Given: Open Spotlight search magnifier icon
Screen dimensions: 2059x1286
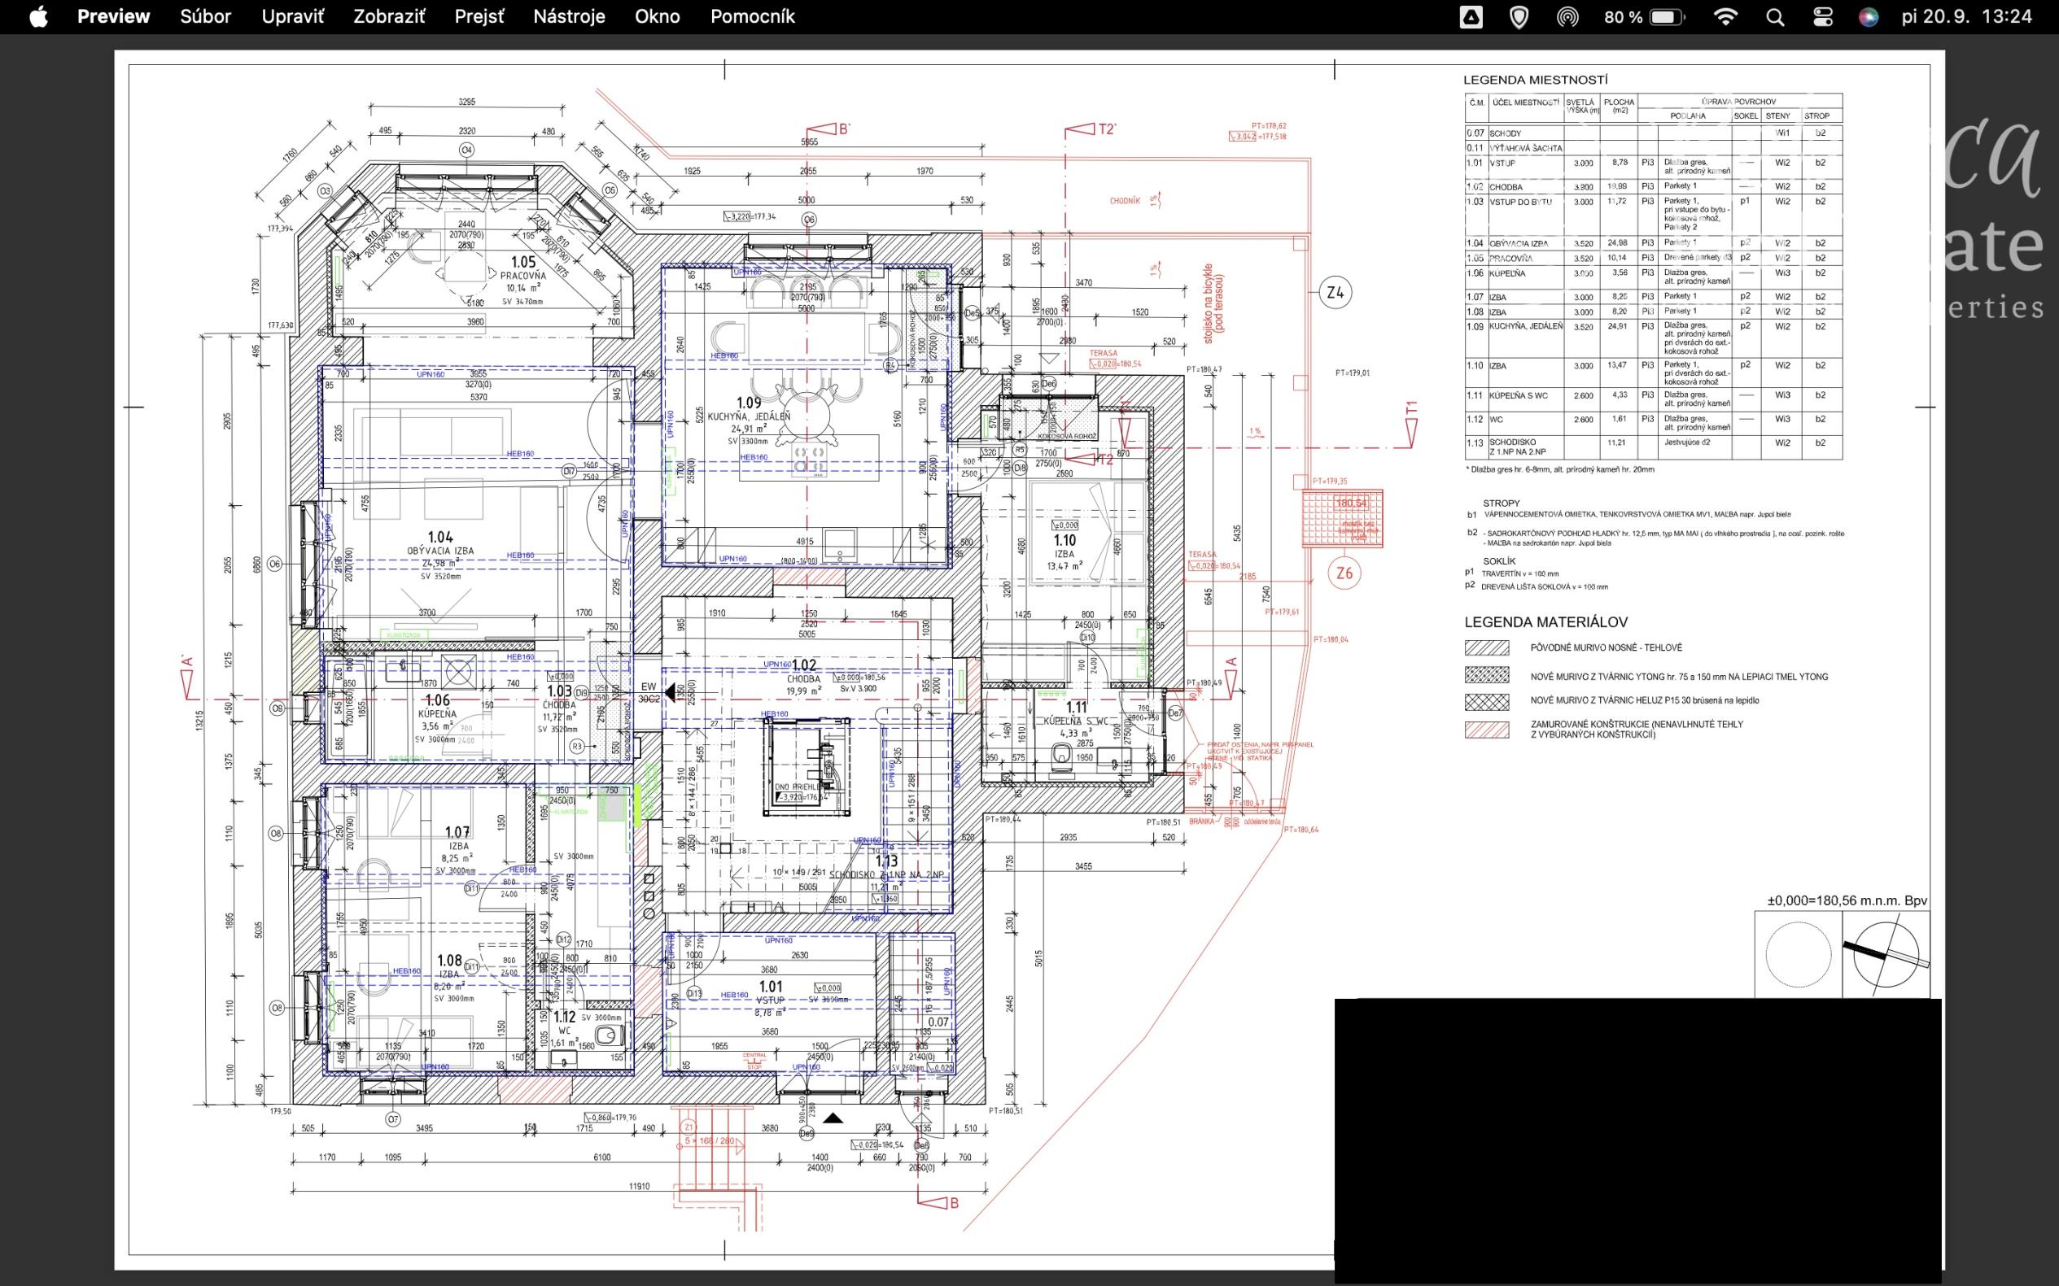Looking at the screenshot, I should pyautogui.click(x=1775, y=17).
